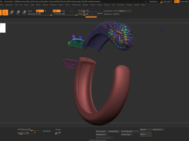Open the Zplugin menu
This screenshot has width=189, height=141.
pos(130,5)
